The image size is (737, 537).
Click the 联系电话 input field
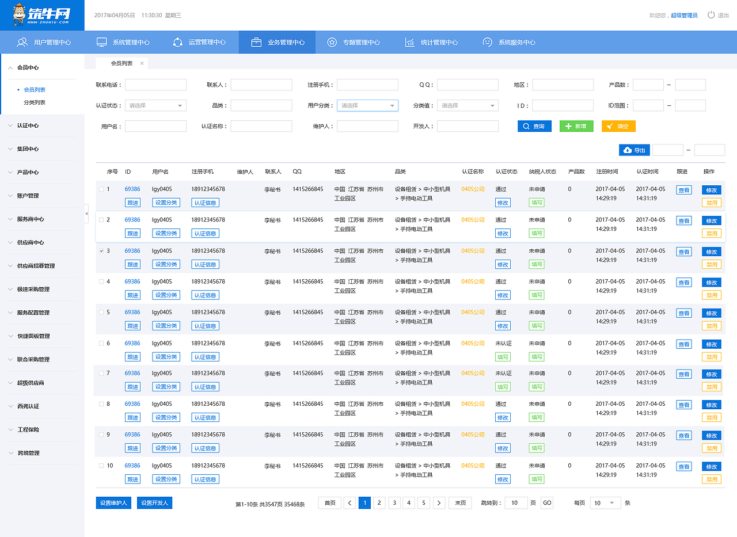click(x=155, y=85)
